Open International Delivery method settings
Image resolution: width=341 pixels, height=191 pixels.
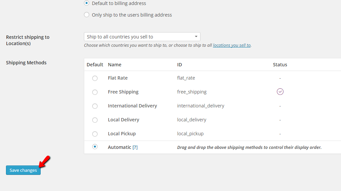tap(132, 106)
